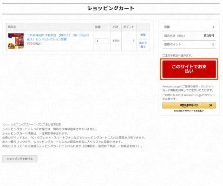Viewport: 223px width, 186px height.
Task: Click the 商品名 column header
Action: click(x=12, y=27)
